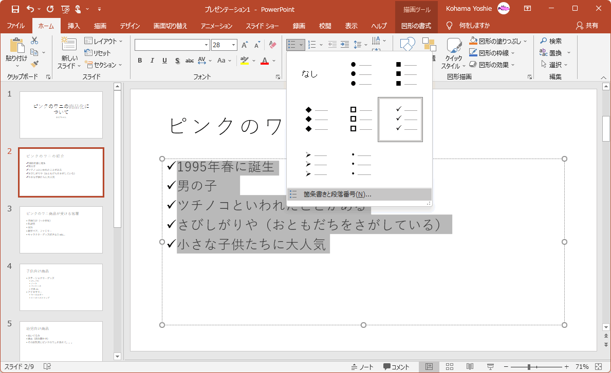Increase the font size with large A
The width and height of the screenshot is (611, 373).
point(244,45)
